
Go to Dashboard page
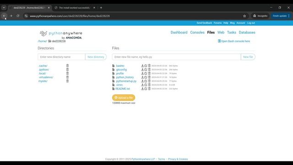[x=179, y=33]
